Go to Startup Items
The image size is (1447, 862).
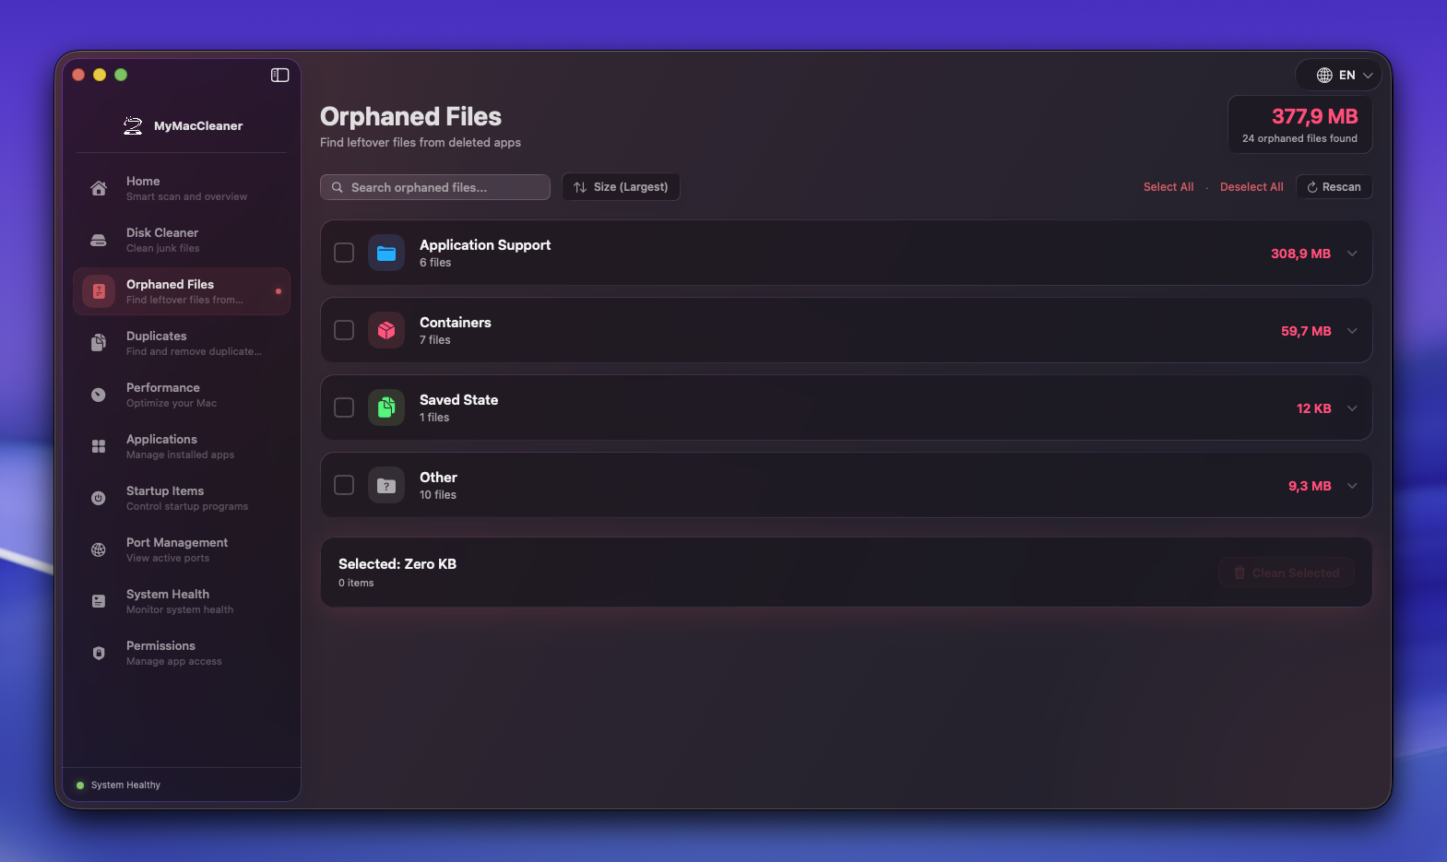pyautogui.click(x=182, y=498)
